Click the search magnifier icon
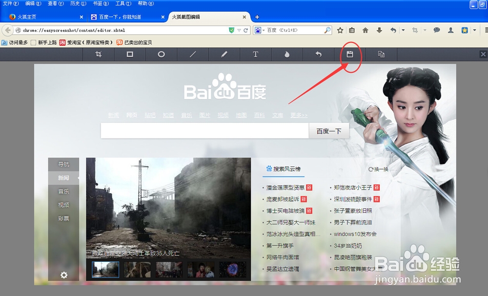Image resolution: width=488 pixels, height=296 pixels. pos(327,30)
